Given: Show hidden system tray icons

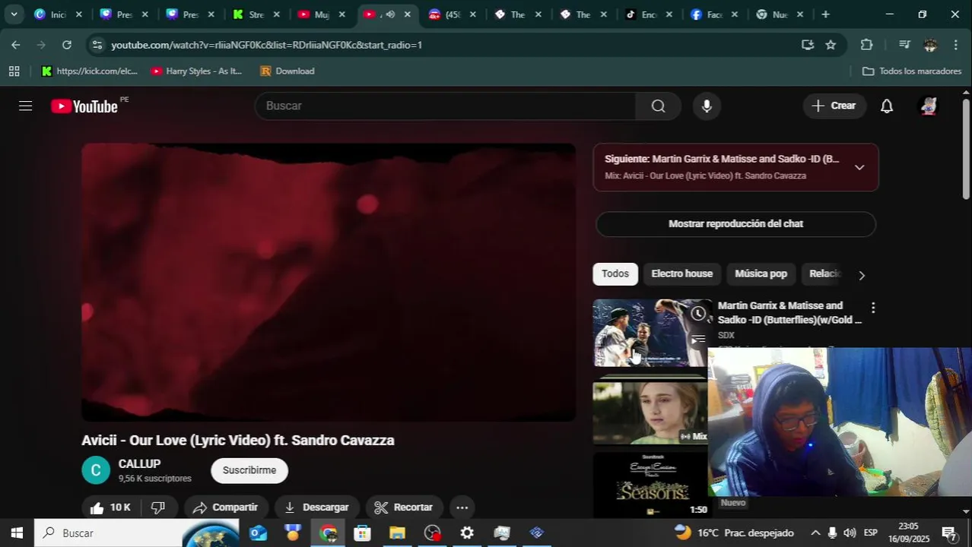Looking at the screenshot, I should pyautogui.click(x=815, y=533).
